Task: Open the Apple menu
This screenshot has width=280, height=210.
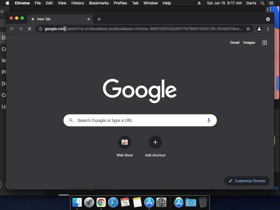Action: (x=7, y=3)
